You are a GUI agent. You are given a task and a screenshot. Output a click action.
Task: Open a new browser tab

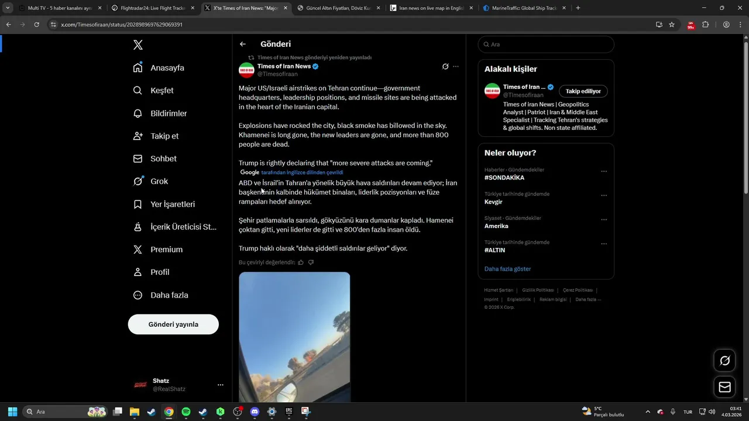pos(578,8)
